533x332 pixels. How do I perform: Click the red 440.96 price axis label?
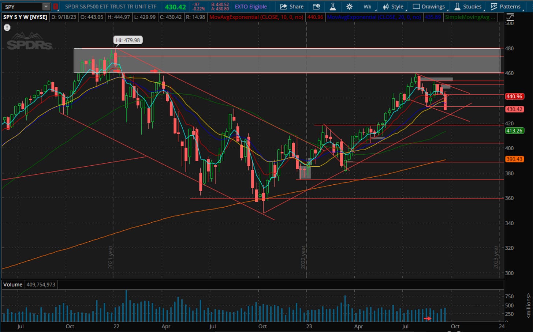click(x=514, y=97)
